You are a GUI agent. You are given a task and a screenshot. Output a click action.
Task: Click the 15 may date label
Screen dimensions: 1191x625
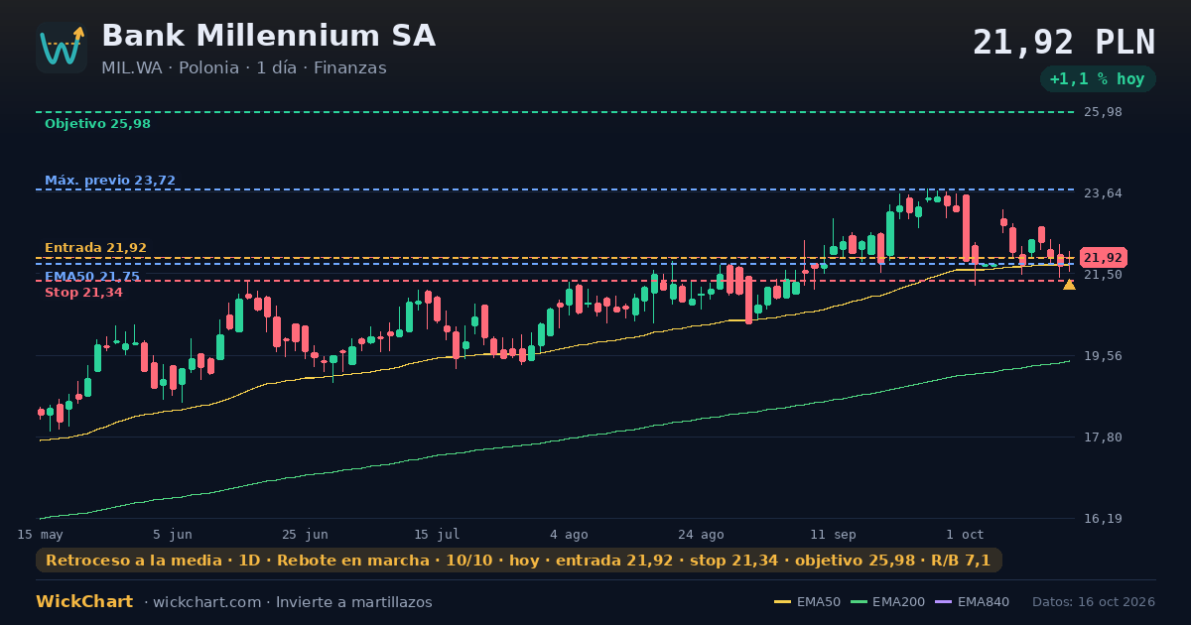click(x=40, y=535)
